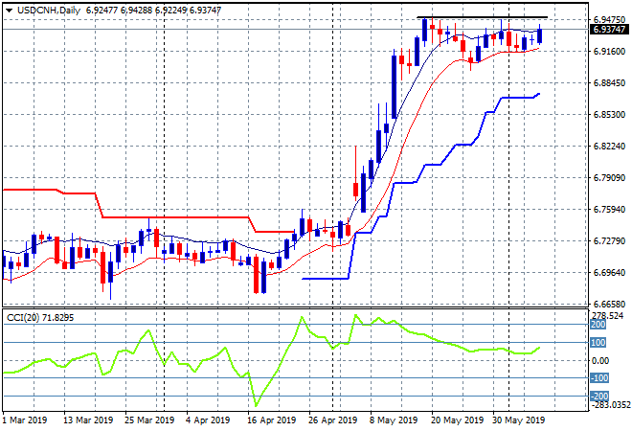This screenshot has width=632, height=431.
Task: Click the CCI -200 level label
Action: [x=599, y=396]
